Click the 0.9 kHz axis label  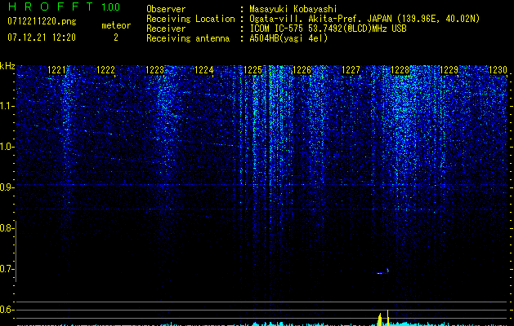tap(7, 187)
